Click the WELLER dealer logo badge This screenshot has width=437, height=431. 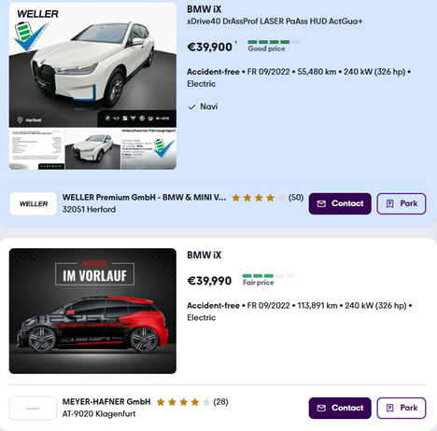tap(34, 203)
